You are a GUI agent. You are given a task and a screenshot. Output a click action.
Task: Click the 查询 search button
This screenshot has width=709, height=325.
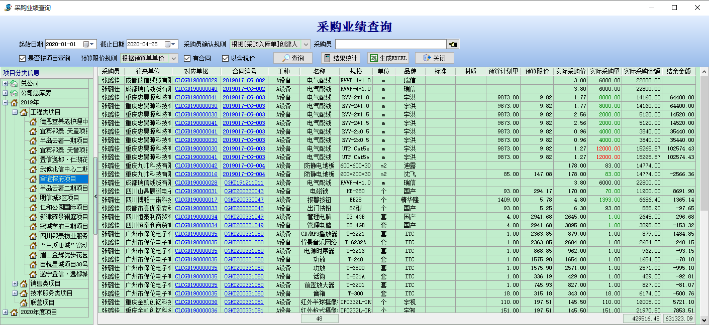click(x=293, y=58)
